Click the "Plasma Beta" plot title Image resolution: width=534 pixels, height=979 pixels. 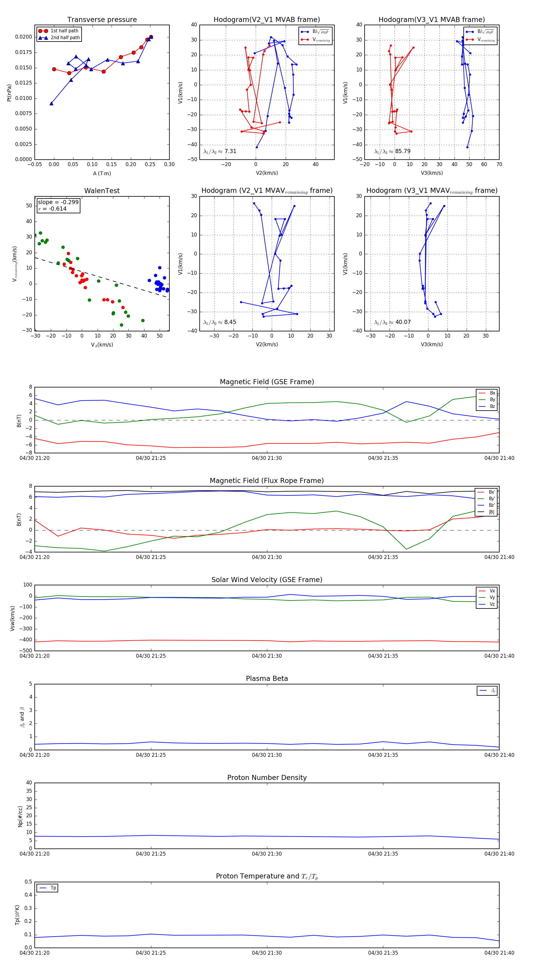tap(267, 679)
